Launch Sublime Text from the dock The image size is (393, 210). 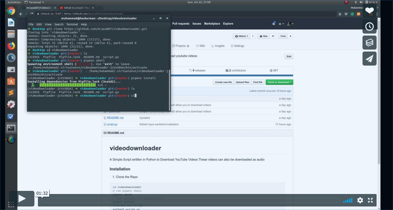click(11, 93)
